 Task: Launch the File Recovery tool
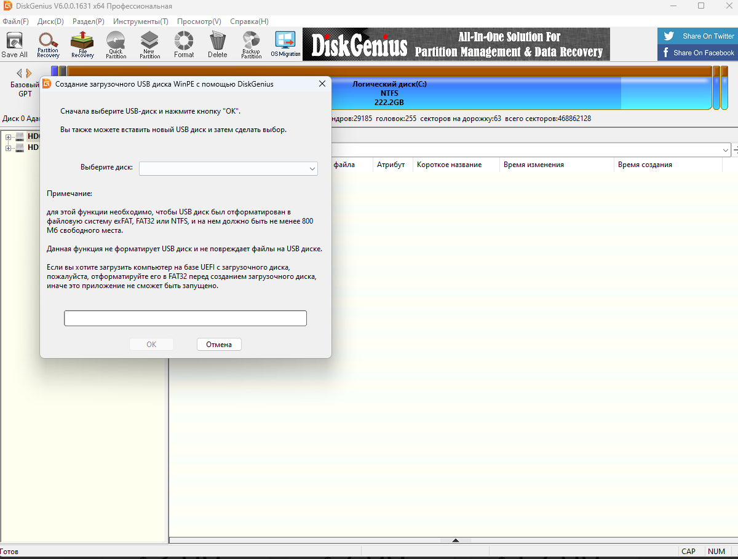(x=82, y=45)
